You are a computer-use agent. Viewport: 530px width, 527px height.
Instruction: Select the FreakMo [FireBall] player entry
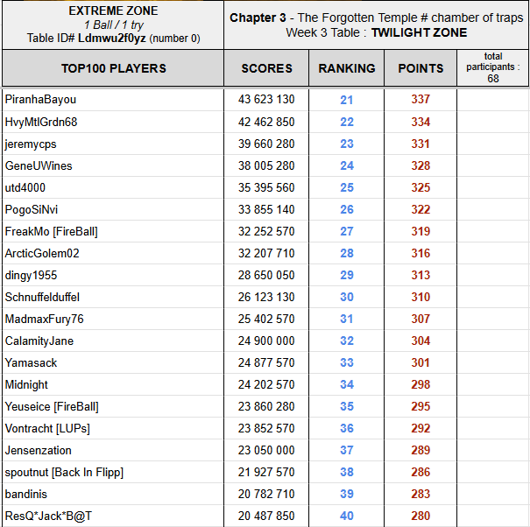[x=51, y=231]
